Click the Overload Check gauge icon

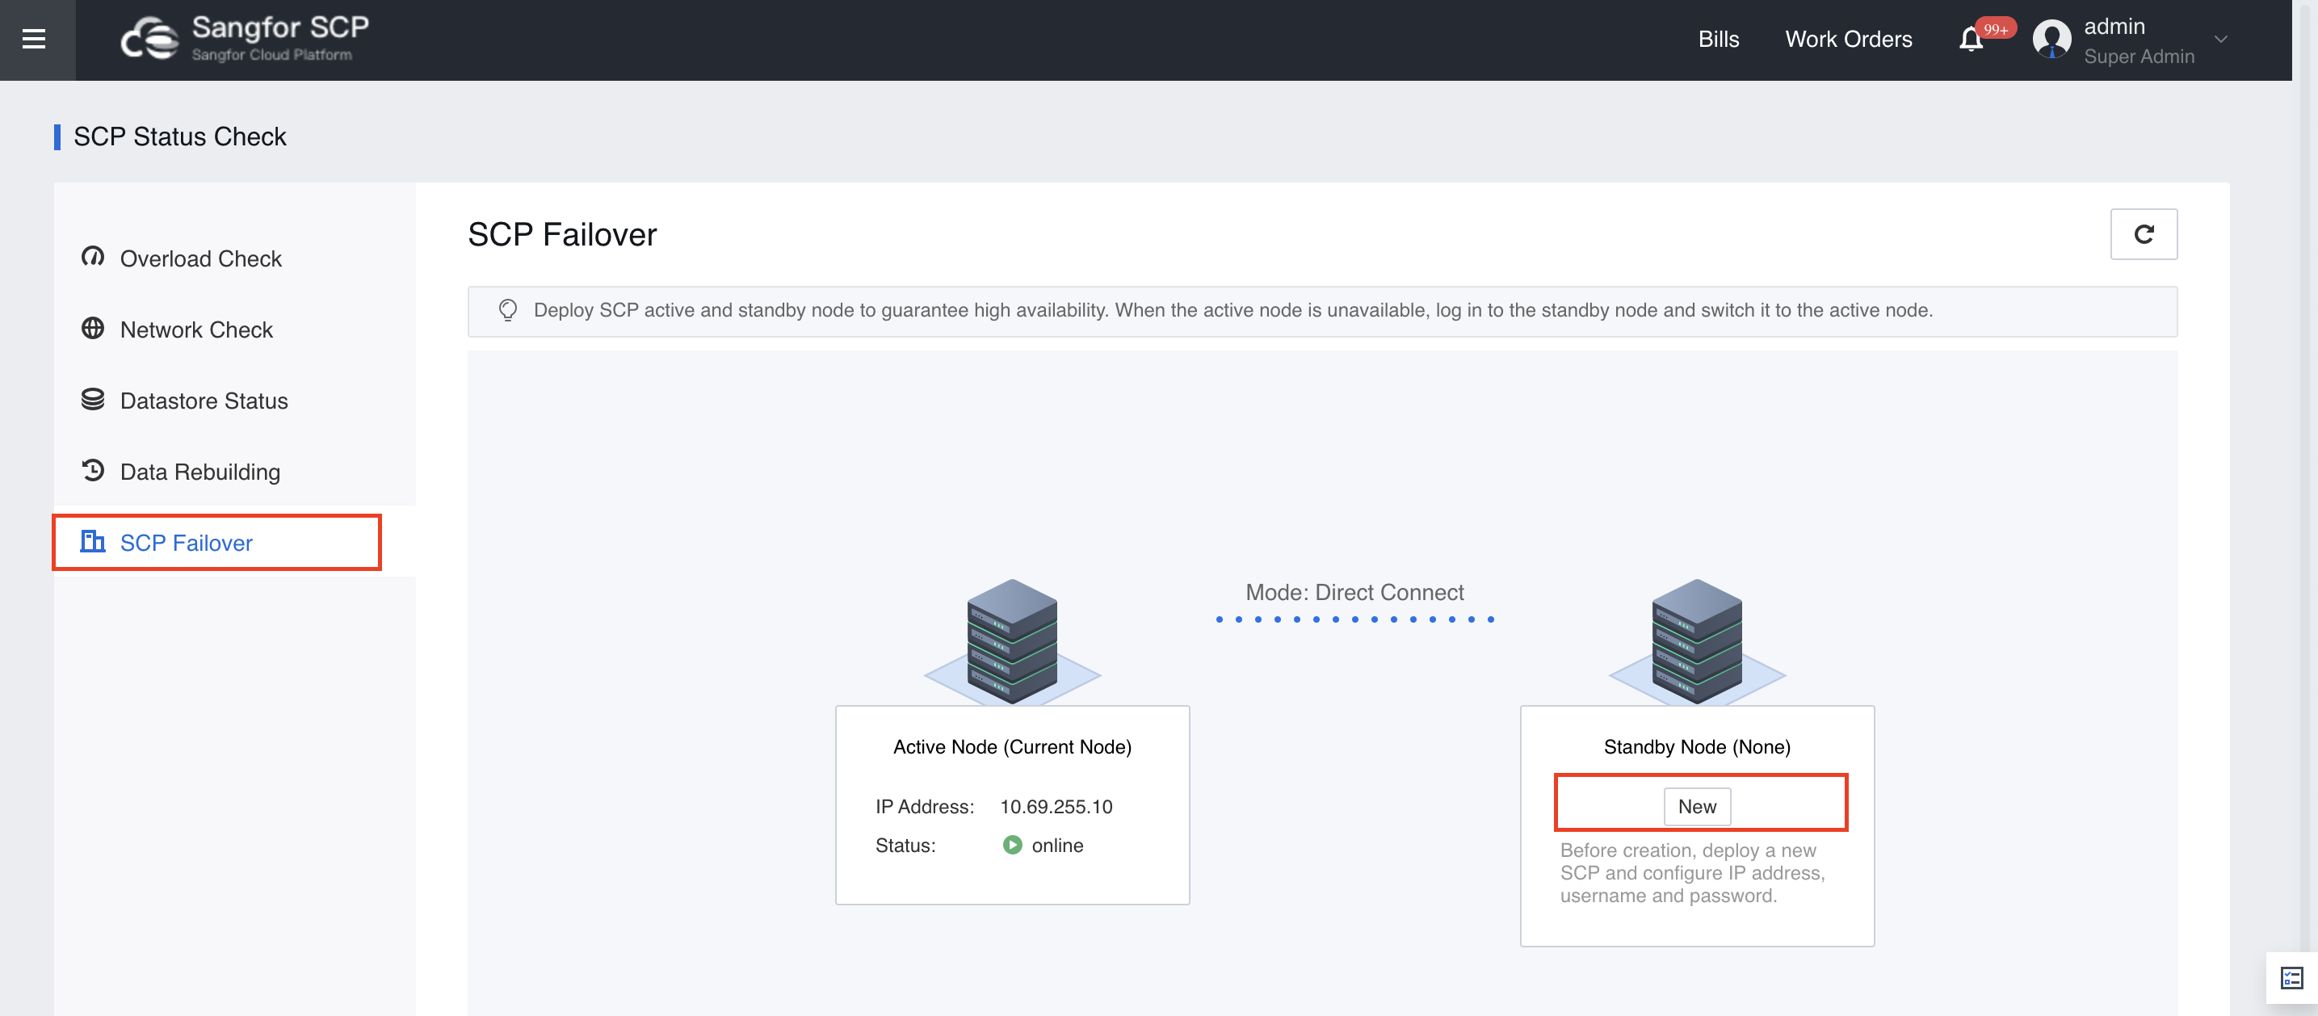point(93,258)
